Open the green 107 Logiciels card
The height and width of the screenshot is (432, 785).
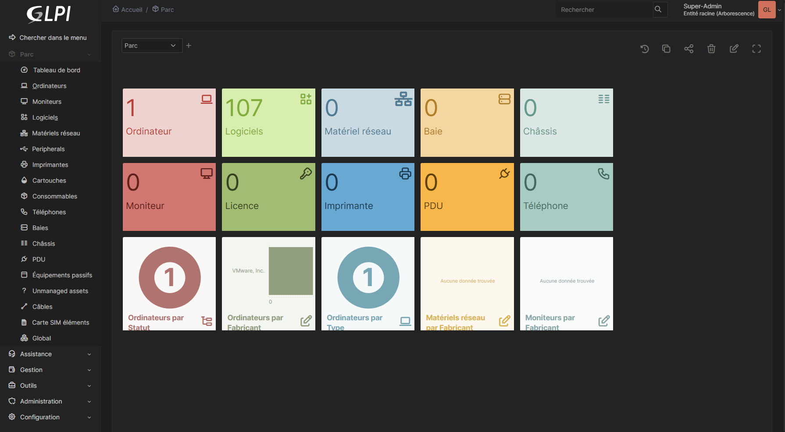click(x=268, y=123)
